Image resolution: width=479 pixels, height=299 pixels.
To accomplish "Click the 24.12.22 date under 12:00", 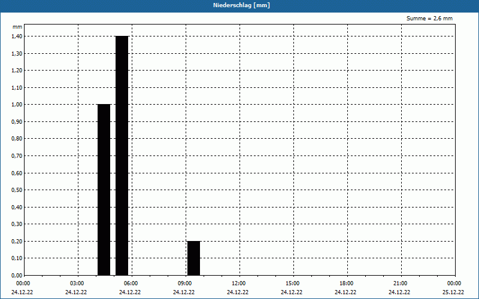I will pyautogui.click(x=238, y=292).
